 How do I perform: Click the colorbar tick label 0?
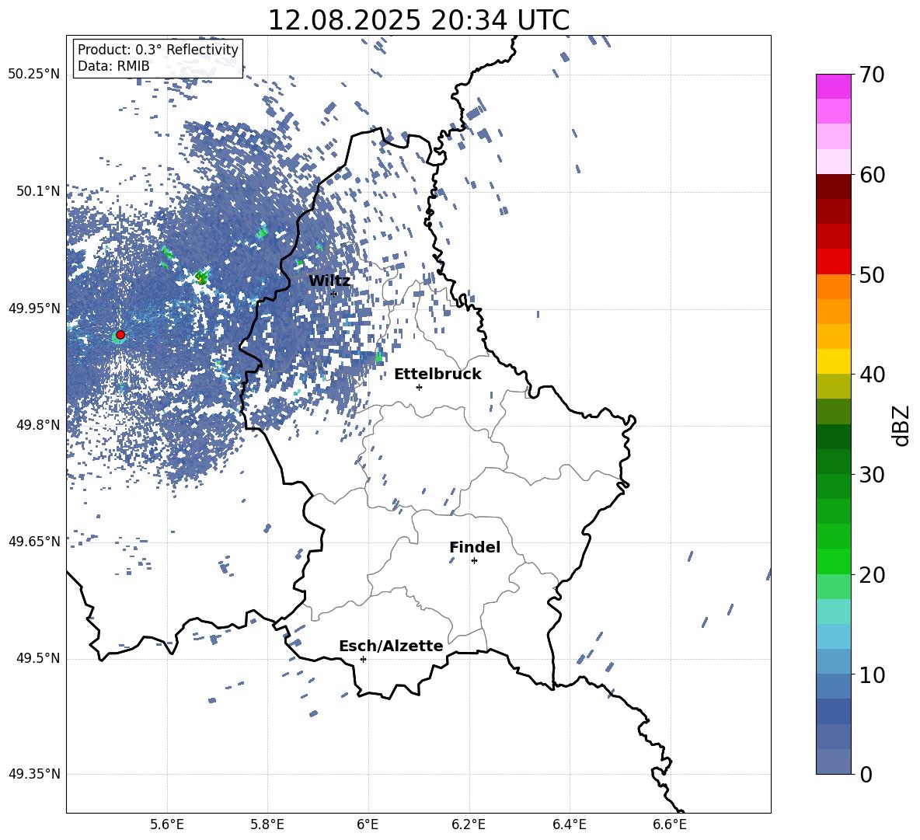866,774
